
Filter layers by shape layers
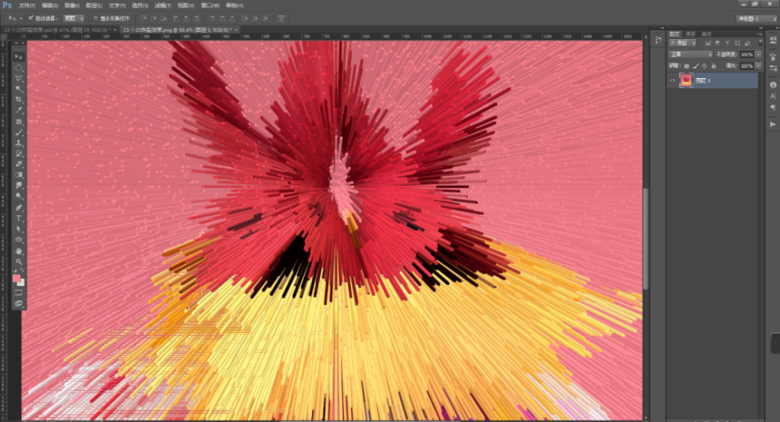tap(737, 44)
